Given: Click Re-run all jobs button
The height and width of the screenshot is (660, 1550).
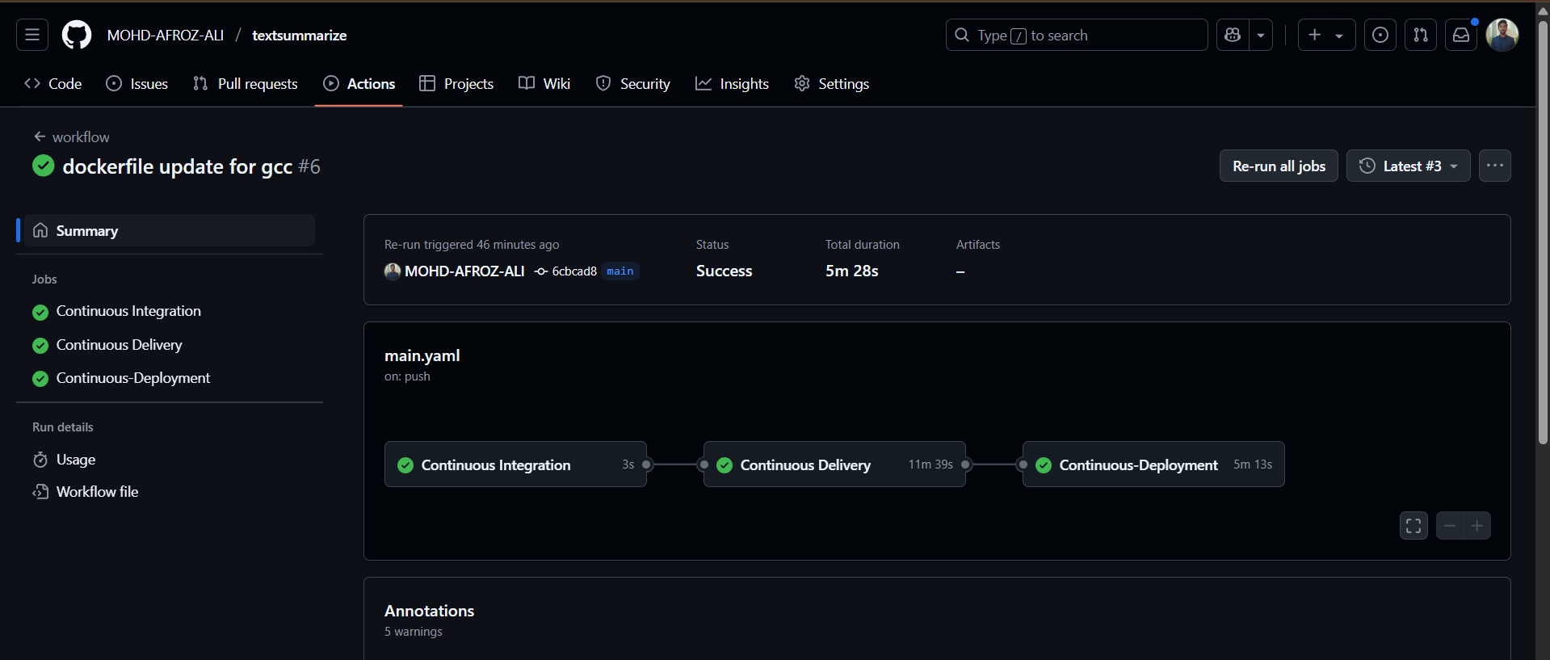Looking at the screenshot, I should 1279,166.
